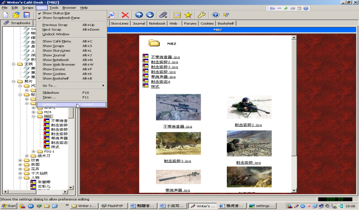
Task: Expand the M24 folder
Action: tap(34, 112)
